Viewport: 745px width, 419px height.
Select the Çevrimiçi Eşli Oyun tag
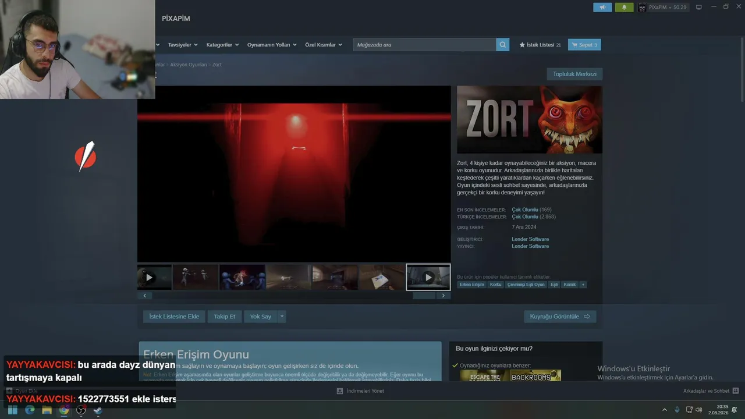(x=526, y=285)
